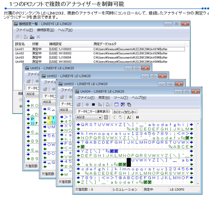Click シミュレーション in Unit04 status bar

point(125,190)
